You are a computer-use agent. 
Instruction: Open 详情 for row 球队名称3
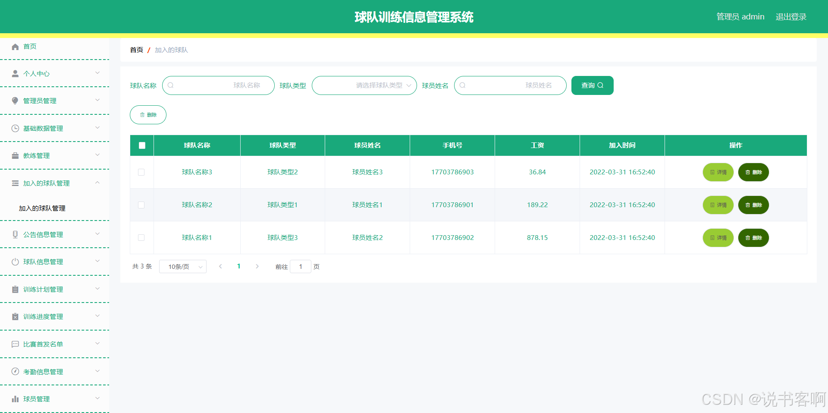click(718, 172)
